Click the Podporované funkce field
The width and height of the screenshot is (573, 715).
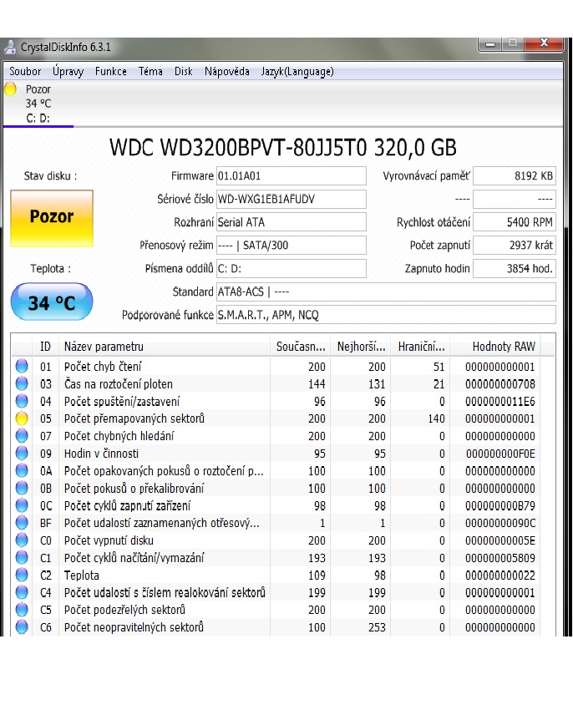pos(386,315)
